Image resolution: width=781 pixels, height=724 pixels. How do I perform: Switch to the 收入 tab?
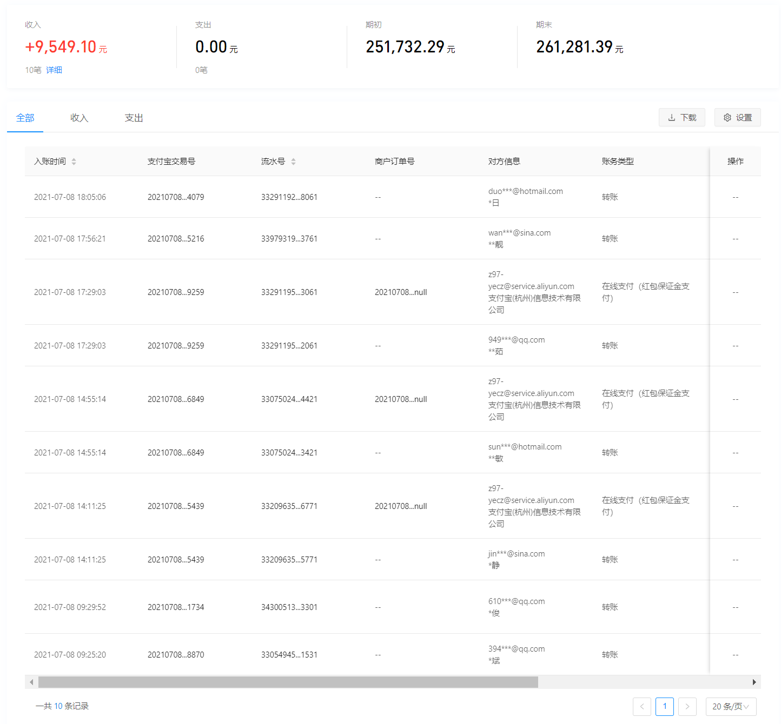coord(79,118)
